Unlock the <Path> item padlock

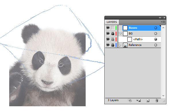point(113,39)
